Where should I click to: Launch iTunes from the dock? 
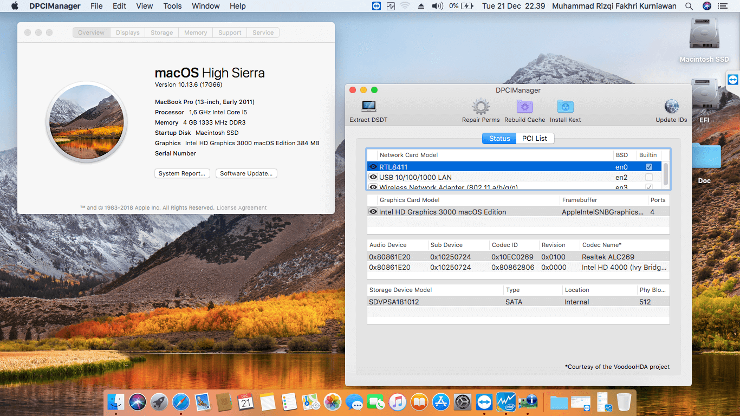398,402
